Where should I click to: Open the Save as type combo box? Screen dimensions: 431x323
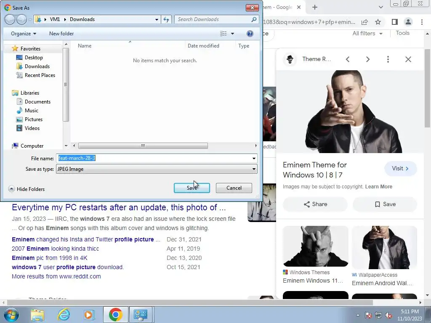157,169
